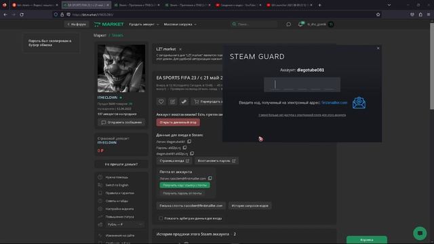Add account to favorites heart icon
The width and height of the screenshot is (434, 244).
pos(161,102)
